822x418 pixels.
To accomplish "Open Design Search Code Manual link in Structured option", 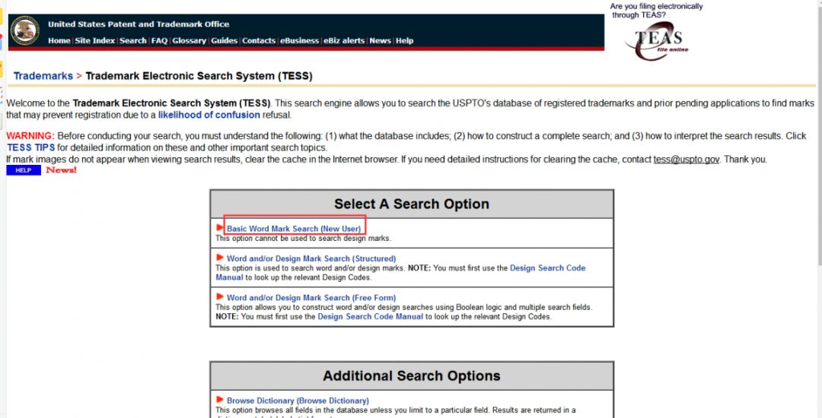I will 400,273.
